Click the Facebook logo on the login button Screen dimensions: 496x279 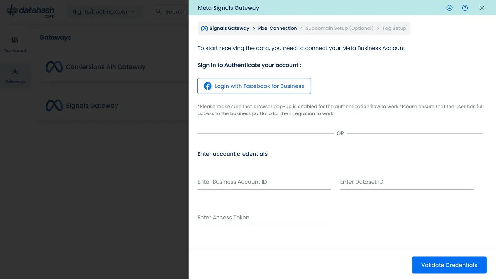pos(208,86)
